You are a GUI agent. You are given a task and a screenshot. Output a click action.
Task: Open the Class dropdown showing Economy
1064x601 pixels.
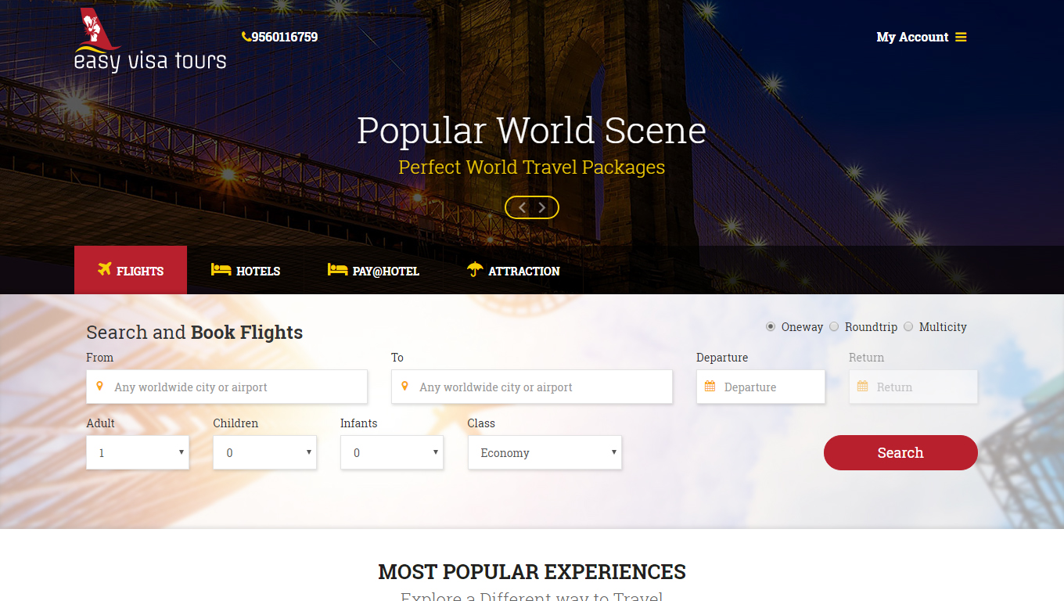click(545, 452)
